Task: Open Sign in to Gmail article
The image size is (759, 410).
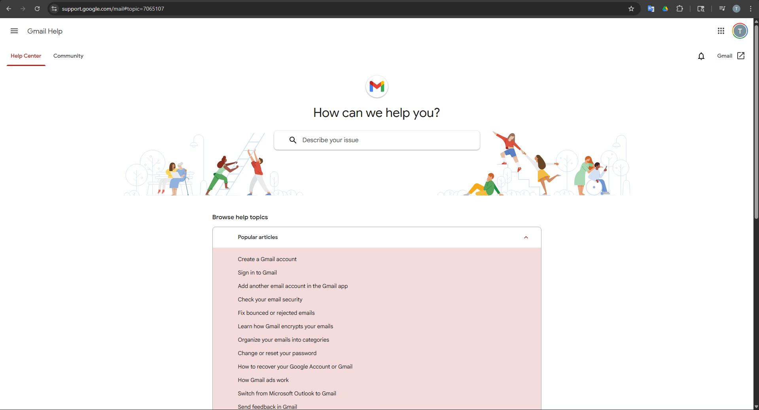Action: (x=257, y=273)
